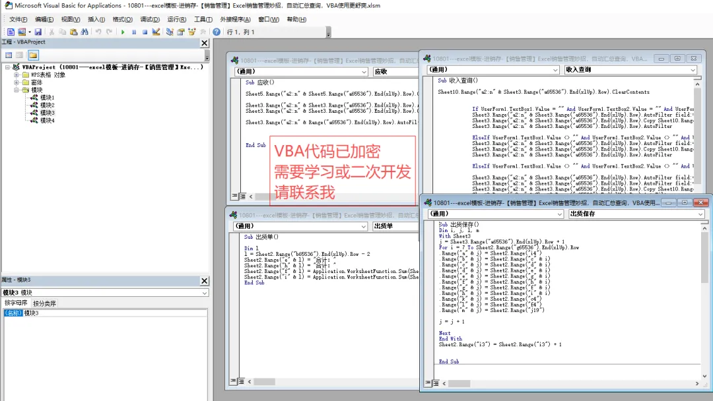
Task: Minimize the 出货保存 code window
Action: click(x=668, y=202)
